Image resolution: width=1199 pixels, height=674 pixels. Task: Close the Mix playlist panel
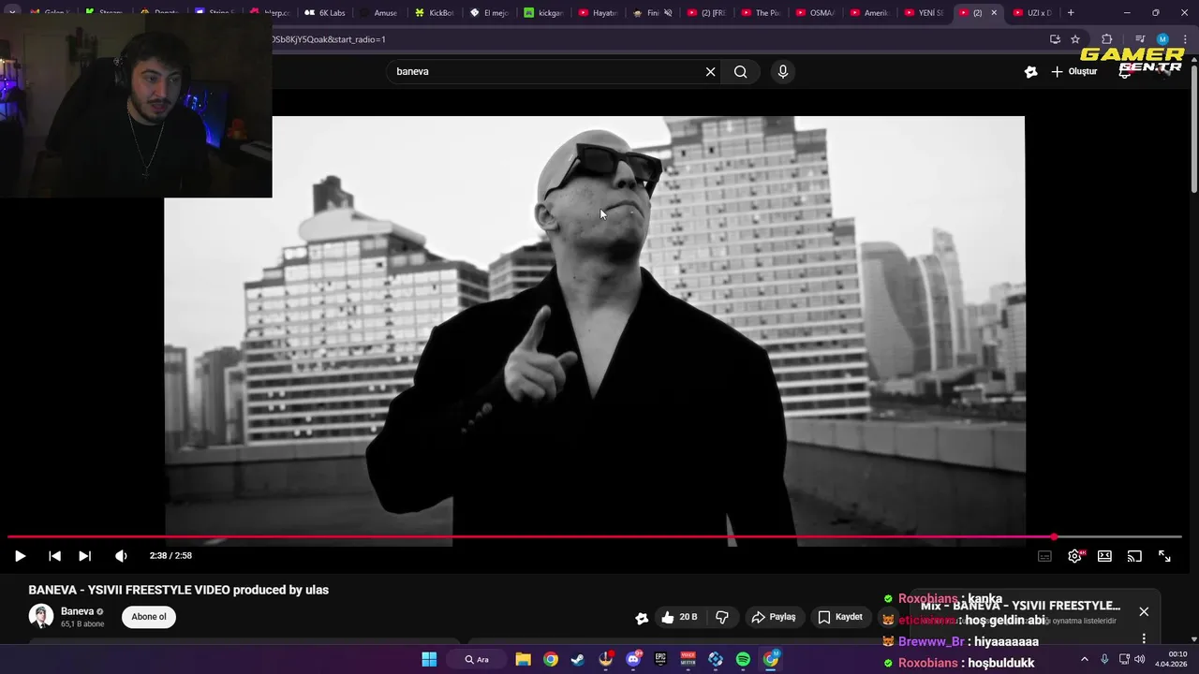pyautogui.click(x=1144, y=611)
